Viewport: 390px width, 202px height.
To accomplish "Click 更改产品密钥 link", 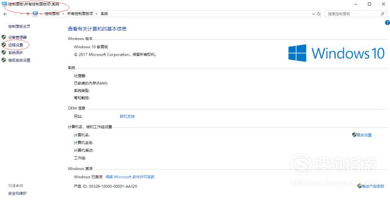I will [x=373, y=186].
